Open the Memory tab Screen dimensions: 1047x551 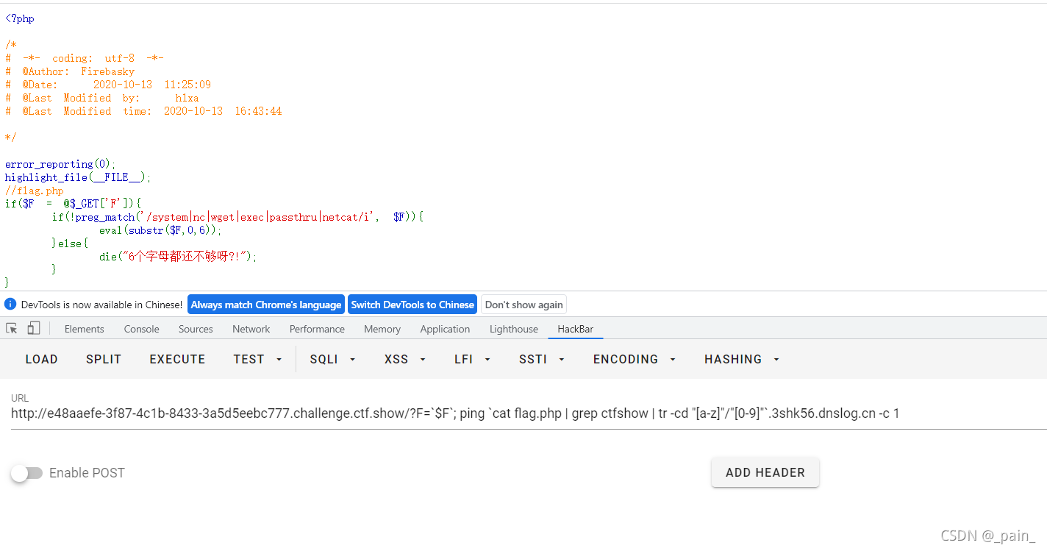coord(382,329)
